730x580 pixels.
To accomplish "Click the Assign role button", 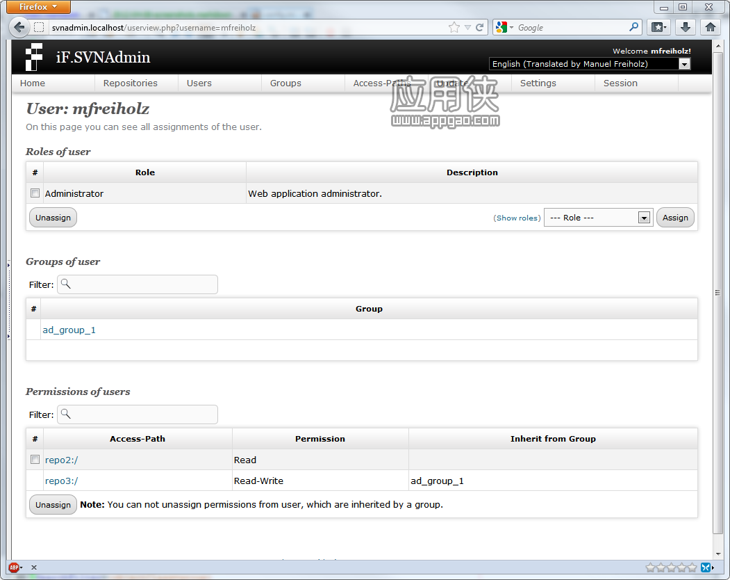I will 675,218.
